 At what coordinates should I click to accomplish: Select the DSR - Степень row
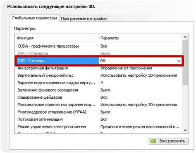click(x=99, y=61)
